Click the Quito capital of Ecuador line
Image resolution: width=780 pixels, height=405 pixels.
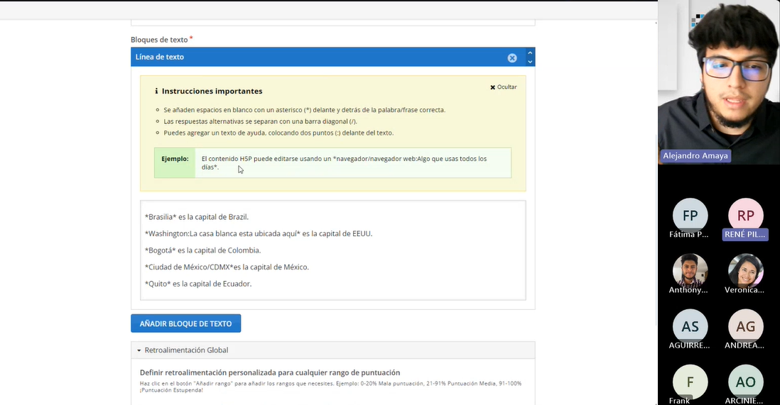click(x=198, y=284)
